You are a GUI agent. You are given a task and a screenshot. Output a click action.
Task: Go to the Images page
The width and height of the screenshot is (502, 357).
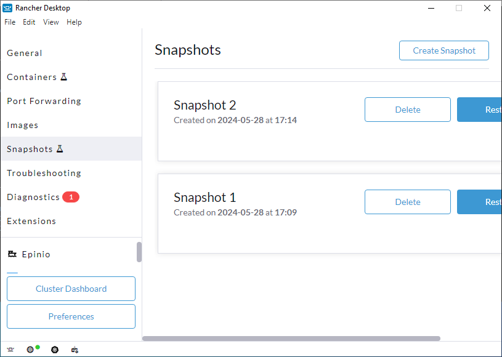(71, 125)
